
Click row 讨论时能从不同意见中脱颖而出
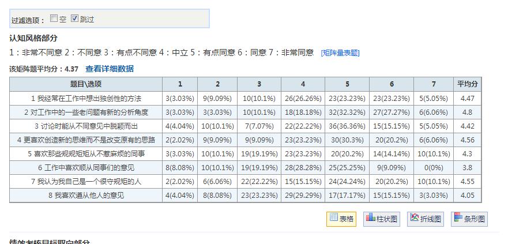86,126
